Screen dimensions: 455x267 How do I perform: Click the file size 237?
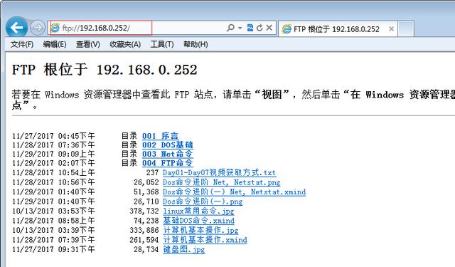[152, 172]
